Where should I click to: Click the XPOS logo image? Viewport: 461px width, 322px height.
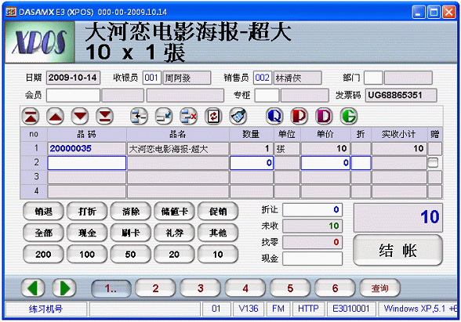(40, 42)
